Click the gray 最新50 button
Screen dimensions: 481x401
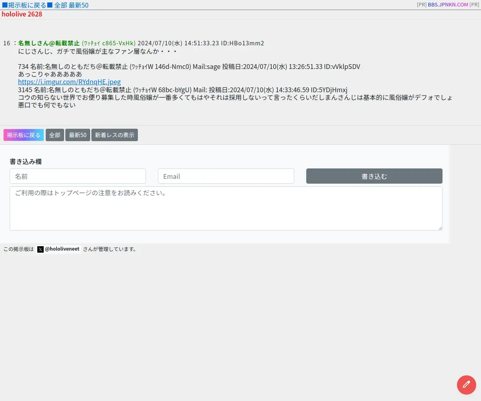coord(78,135)
